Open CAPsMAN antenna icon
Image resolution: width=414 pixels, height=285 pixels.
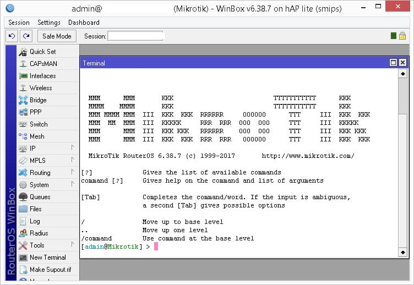pyautogui.click(x=23, y=64)
